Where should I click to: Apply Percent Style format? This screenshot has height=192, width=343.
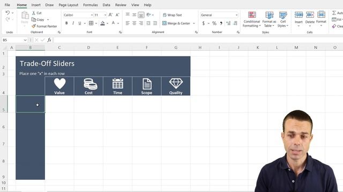214,23
